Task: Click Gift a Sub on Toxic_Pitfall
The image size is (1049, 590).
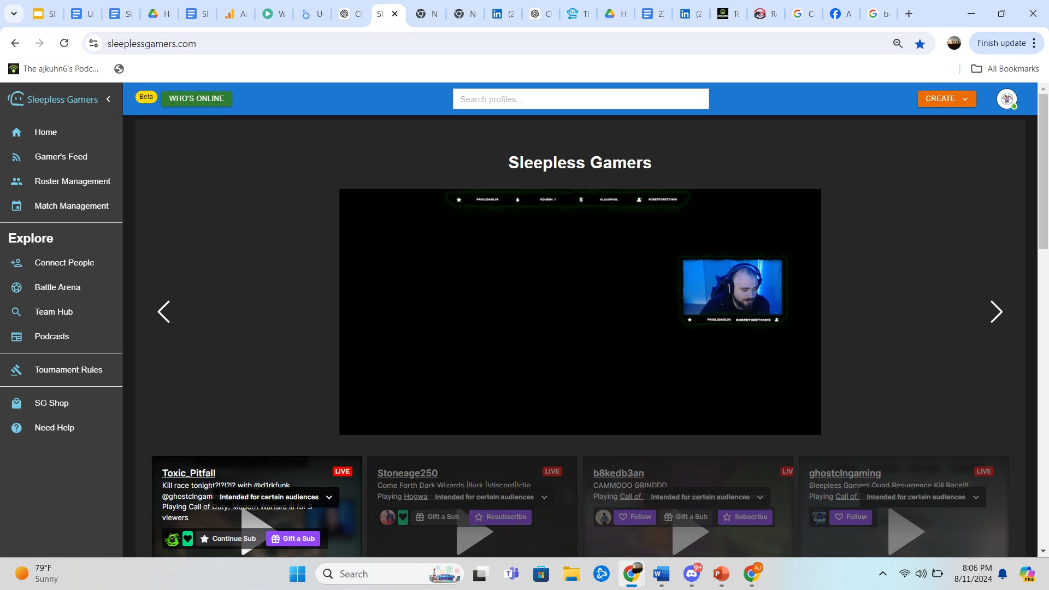Action: [293, 539]
